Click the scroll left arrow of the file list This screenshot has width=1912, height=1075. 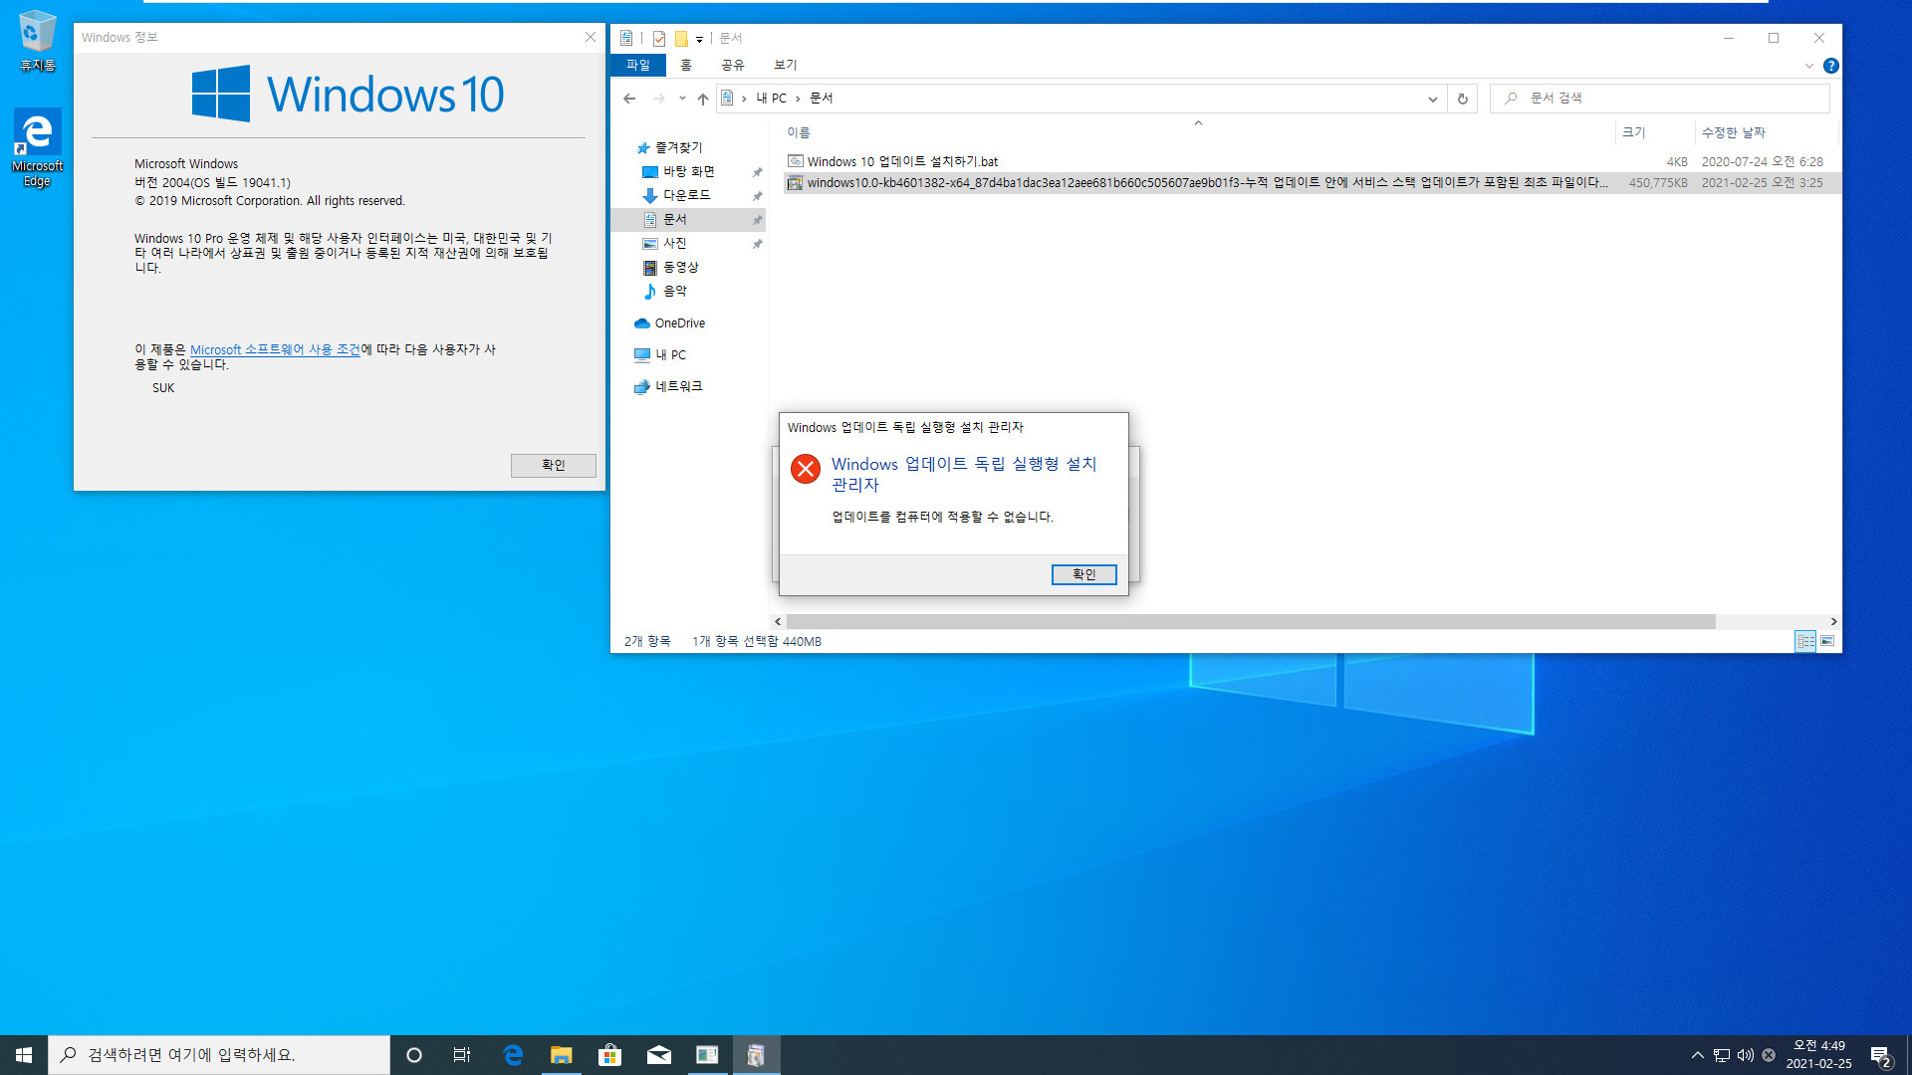[x=778, y=621]
